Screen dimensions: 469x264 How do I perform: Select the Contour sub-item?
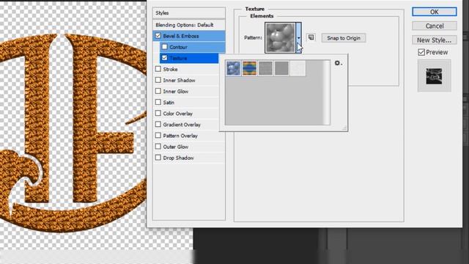(x=192, y=47)
